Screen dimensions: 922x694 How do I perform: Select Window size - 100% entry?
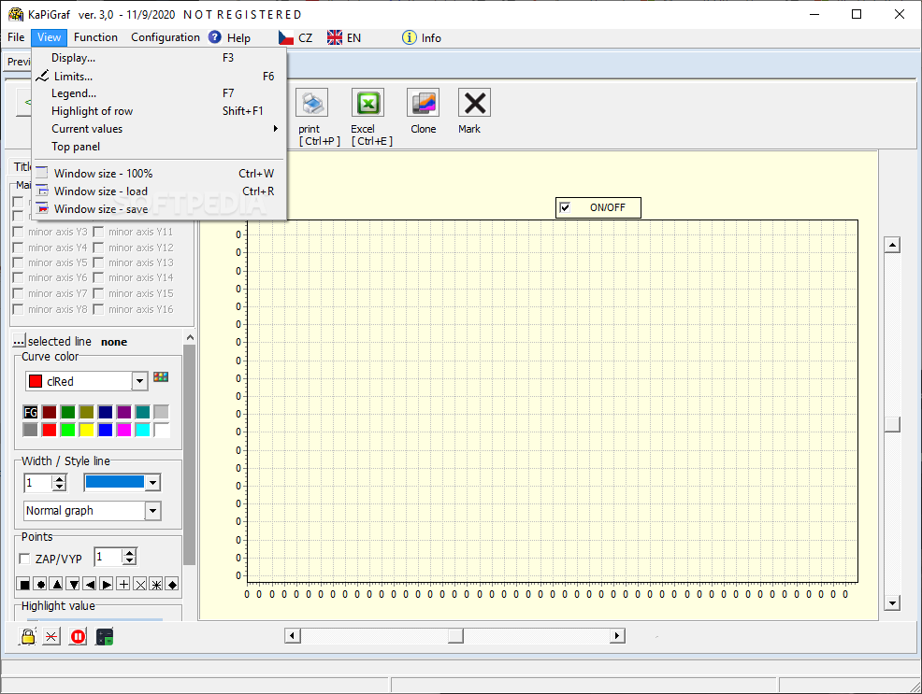click(x=159, y=173)
